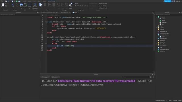Close the Script editor tab
The width and height of the screenshot is (182, 102).
click(x=78, y=13)
